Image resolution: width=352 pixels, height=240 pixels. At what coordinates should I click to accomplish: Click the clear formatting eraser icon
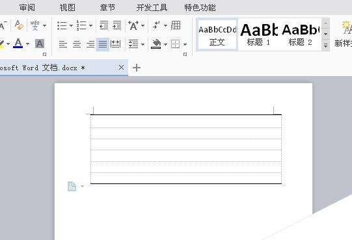[x=19, y=25]
